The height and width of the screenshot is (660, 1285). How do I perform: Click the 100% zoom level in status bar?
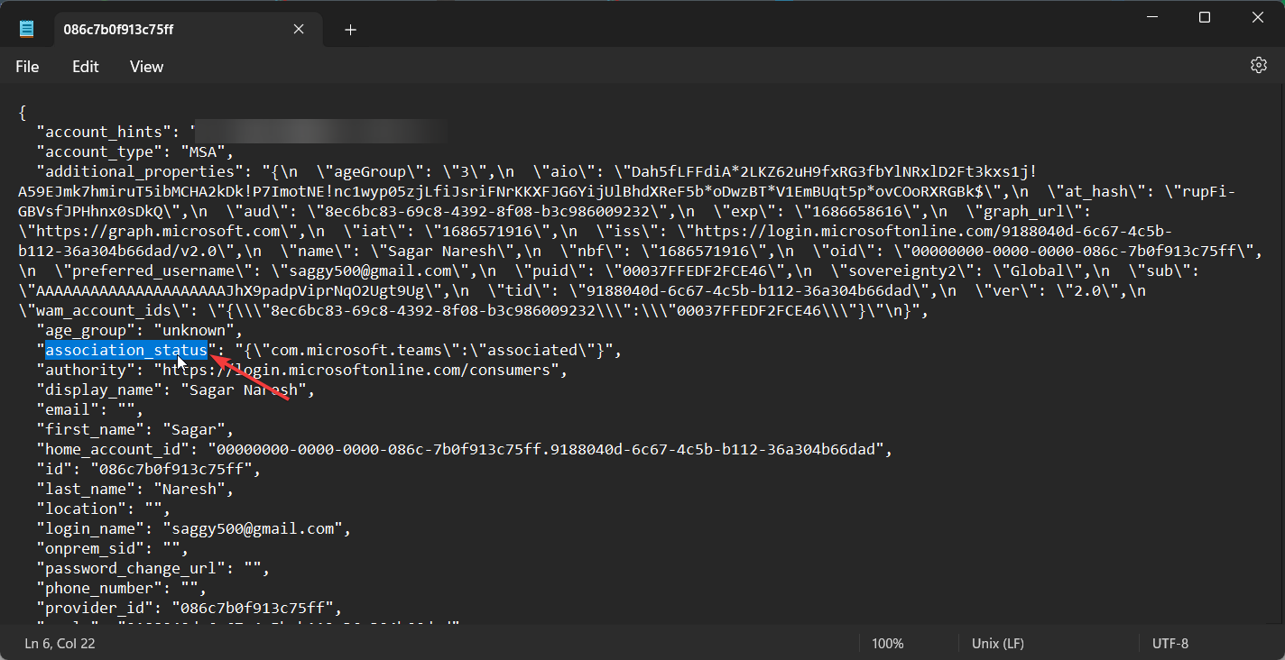click(x=888, y=644)
